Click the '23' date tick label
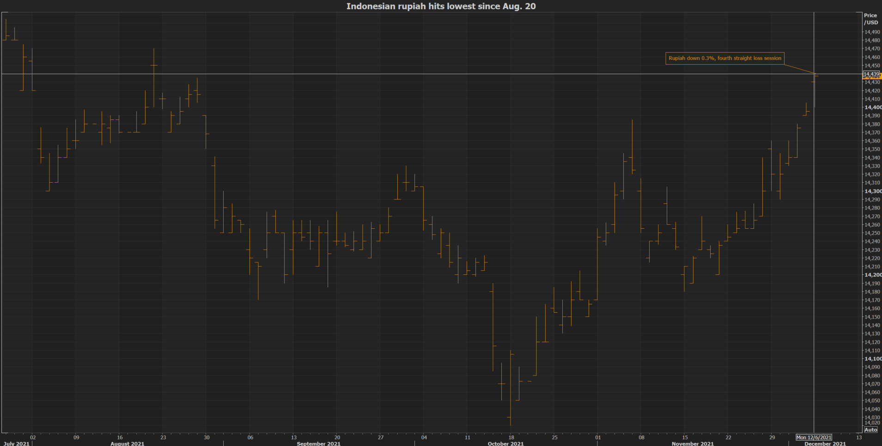Screen dimensions: 882x446 pos(163,437)
